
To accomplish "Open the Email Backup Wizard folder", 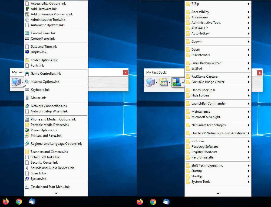I will click(x=218, y=63).
